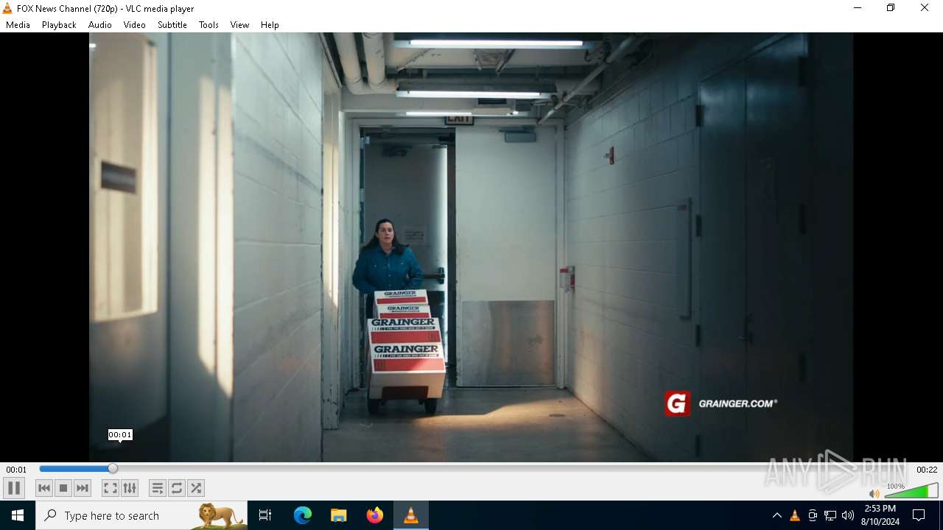Open Task View on taskbar

[x=265, y=515]
